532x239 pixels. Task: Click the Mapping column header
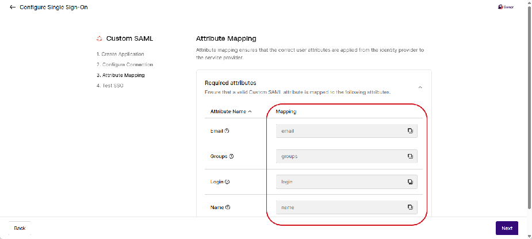(x=286, y=111)
